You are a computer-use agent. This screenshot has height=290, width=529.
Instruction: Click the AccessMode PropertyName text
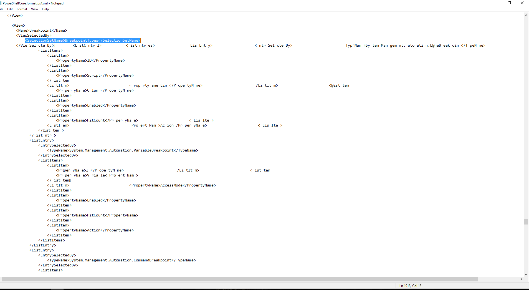(x=172, y=185)
